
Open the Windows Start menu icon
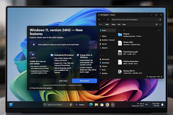(11, 104)
